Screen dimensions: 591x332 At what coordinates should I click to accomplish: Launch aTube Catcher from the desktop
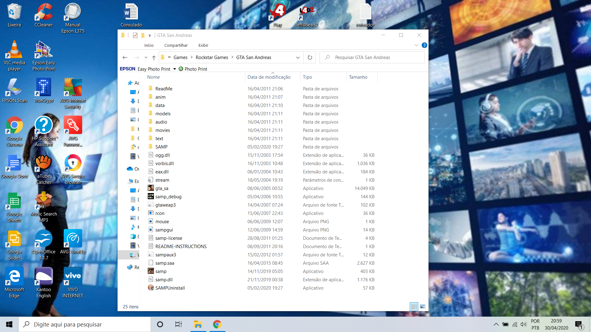43,170
